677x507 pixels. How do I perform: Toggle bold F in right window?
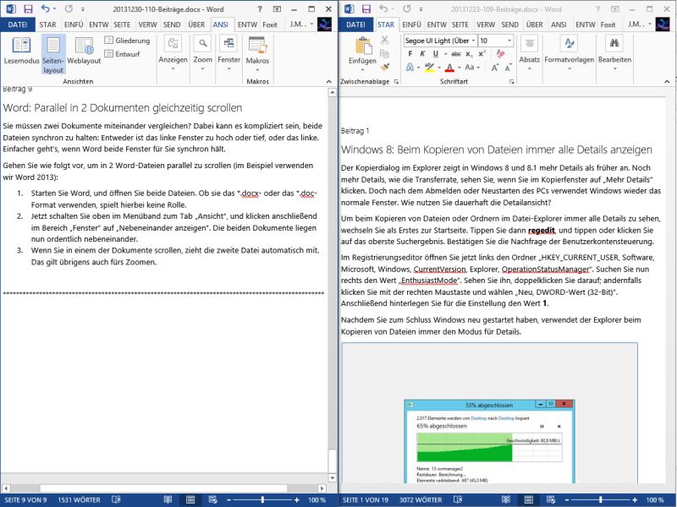410,54
